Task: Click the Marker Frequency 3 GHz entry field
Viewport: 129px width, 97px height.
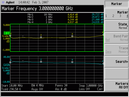Action: point(52,9)
